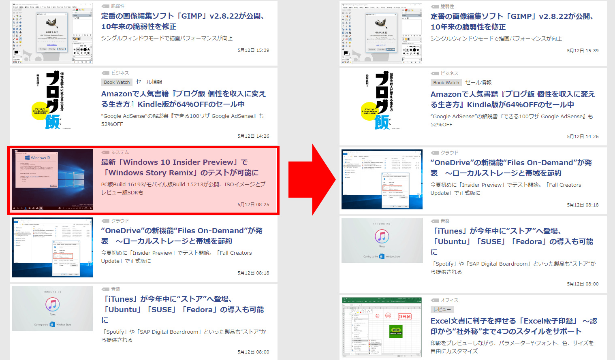The height and width of the screenshot is (360, 615).
Task: Click 5月12日 08:18 timestamp in right list
Action: [x=583, y=205]
